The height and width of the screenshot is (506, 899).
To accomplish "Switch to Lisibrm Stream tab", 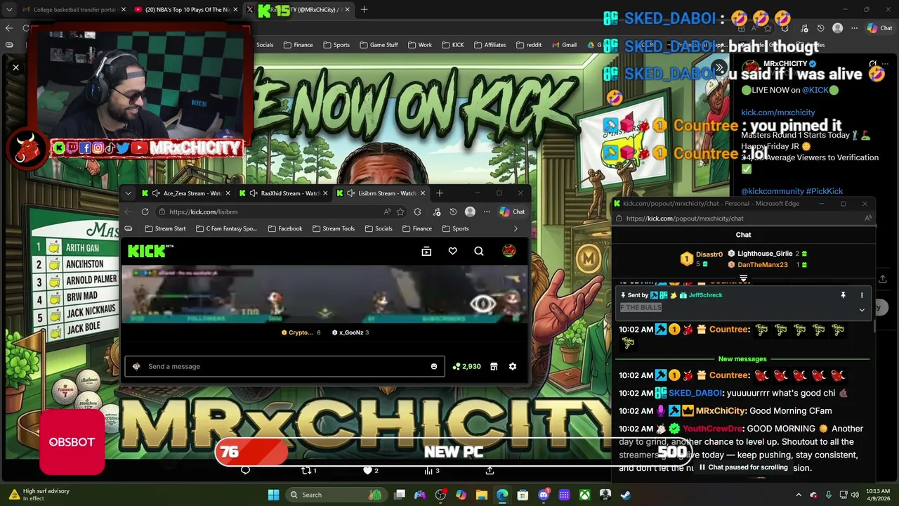I will (x=381, y=193).
